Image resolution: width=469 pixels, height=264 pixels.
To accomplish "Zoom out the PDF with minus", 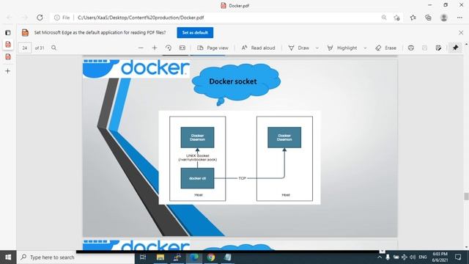I will (141, 48).
